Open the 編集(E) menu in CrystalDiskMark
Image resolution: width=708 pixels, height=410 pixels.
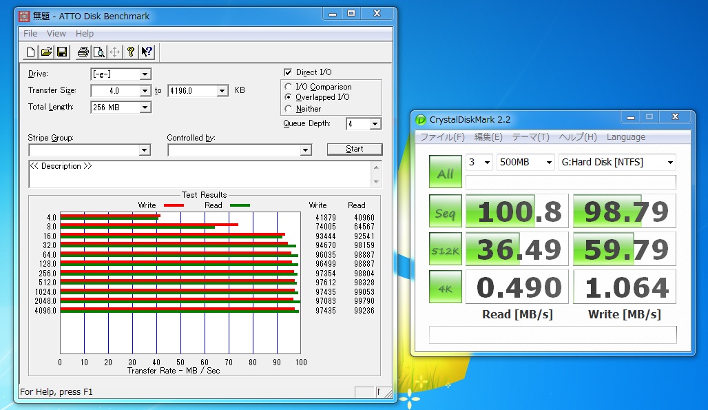click(x=488, y=137)
